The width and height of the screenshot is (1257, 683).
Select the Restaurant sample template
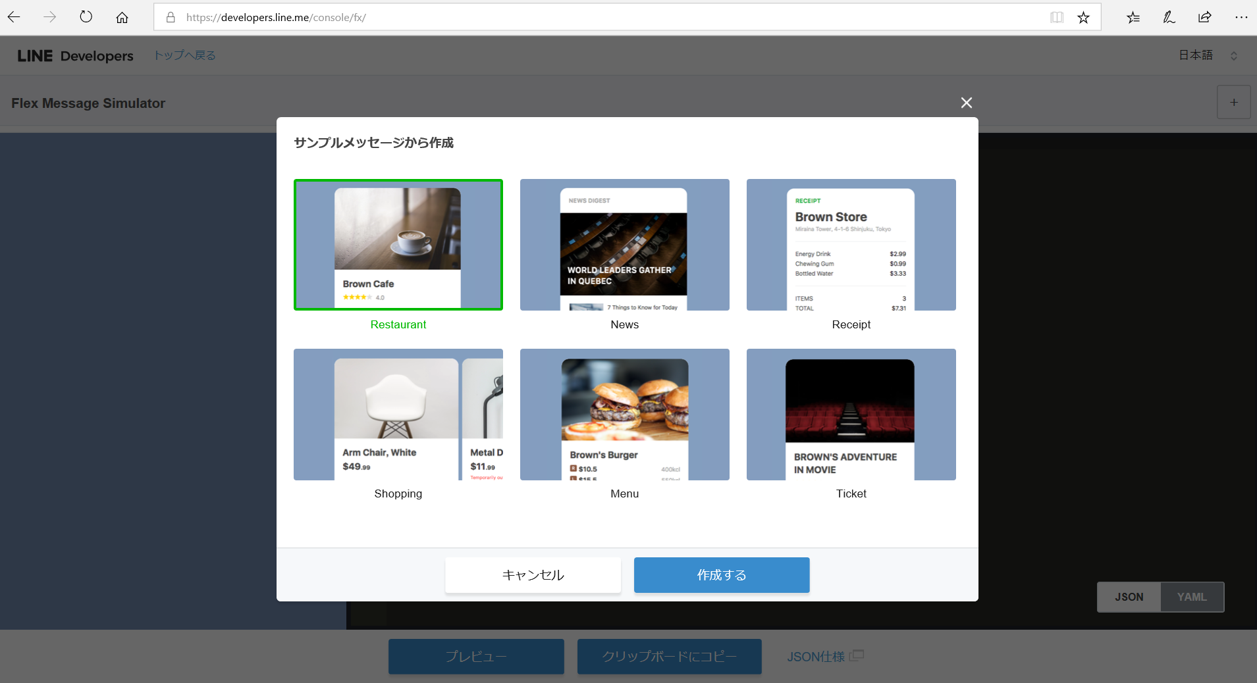pyautogui.click(x=398, y=245)
